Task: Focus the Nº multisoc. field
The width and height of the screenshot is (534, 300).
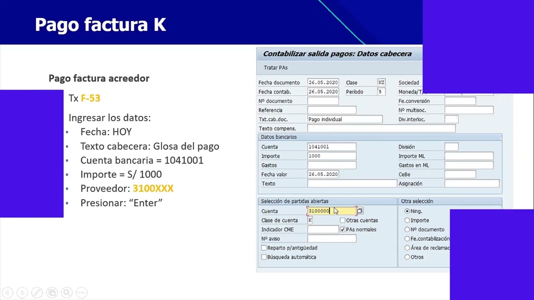Action: [x=469, y=110]
